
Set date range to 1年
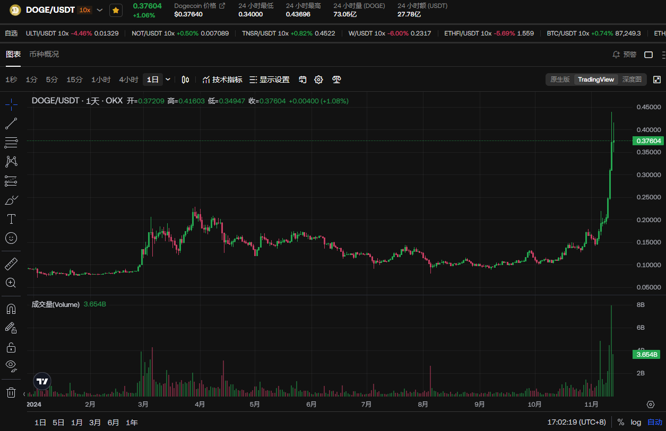(132, 423)
